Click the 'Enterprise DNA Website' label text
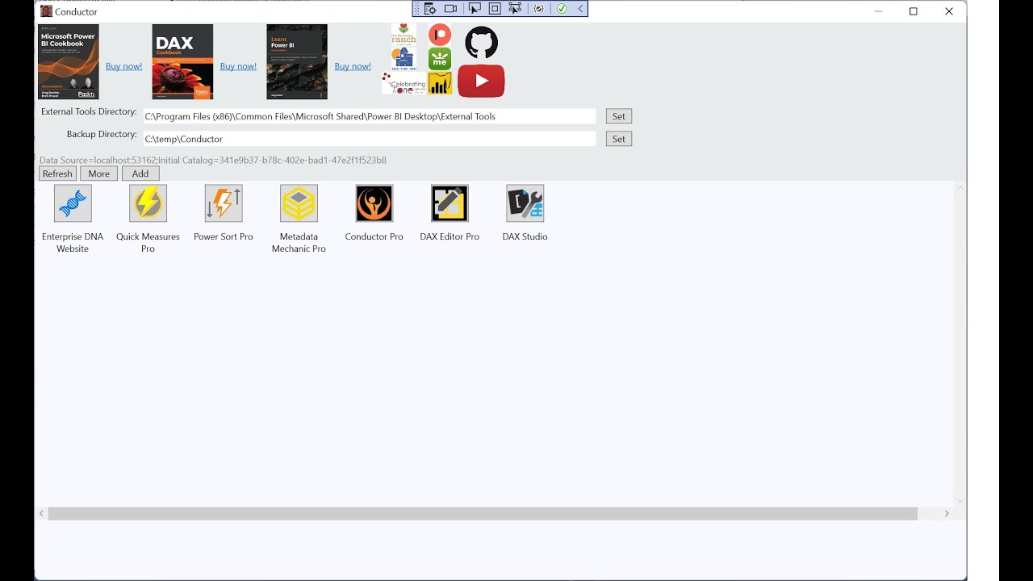The width and height of the screenshot is (1033, 581). point(73,243)
